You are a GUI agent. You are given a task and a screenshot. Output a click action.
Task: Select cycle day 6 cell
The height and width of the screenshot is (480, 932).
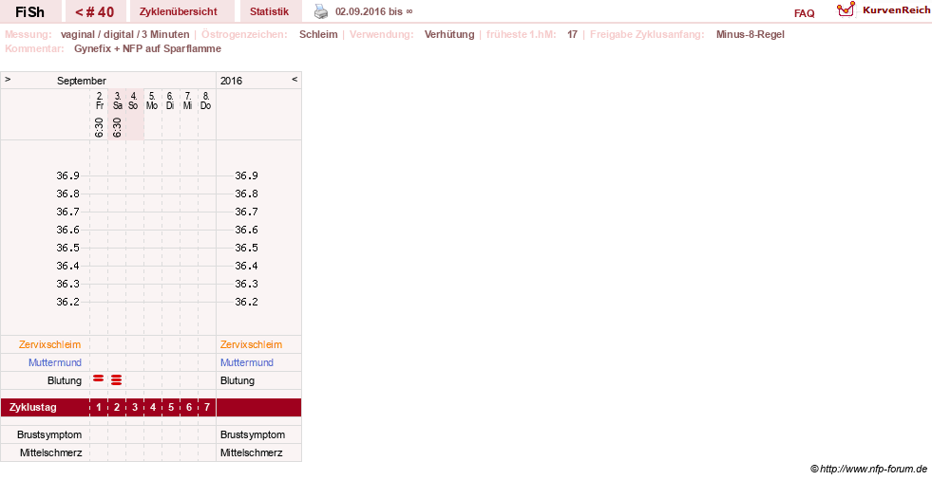click(189, 408)
